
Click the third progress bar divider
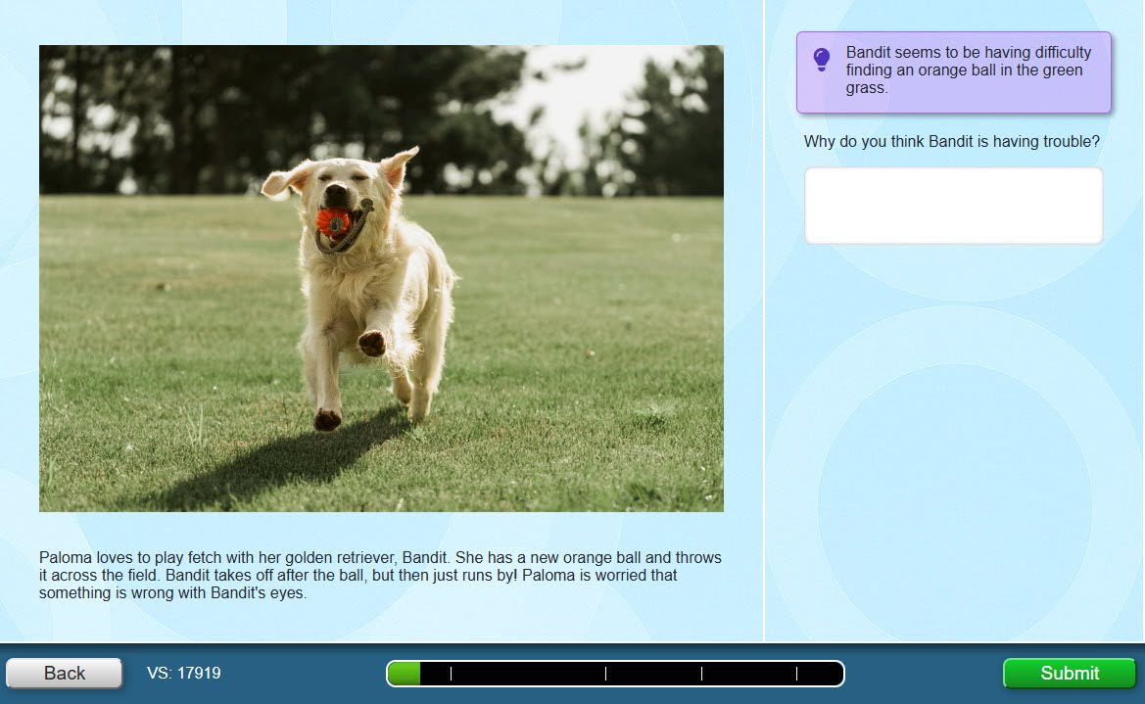click(x=702, y=673)
